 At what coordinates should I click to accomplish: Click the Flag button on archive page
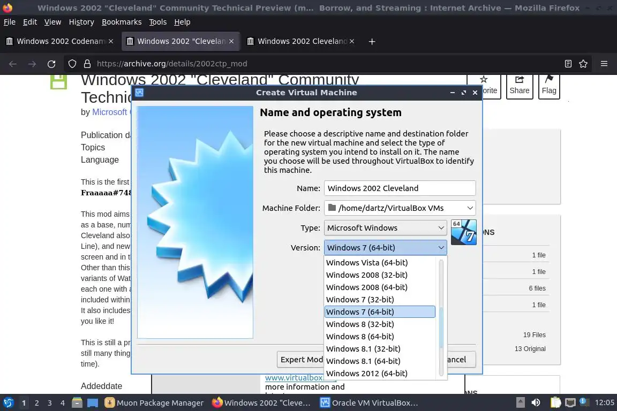tap(549, 85)
